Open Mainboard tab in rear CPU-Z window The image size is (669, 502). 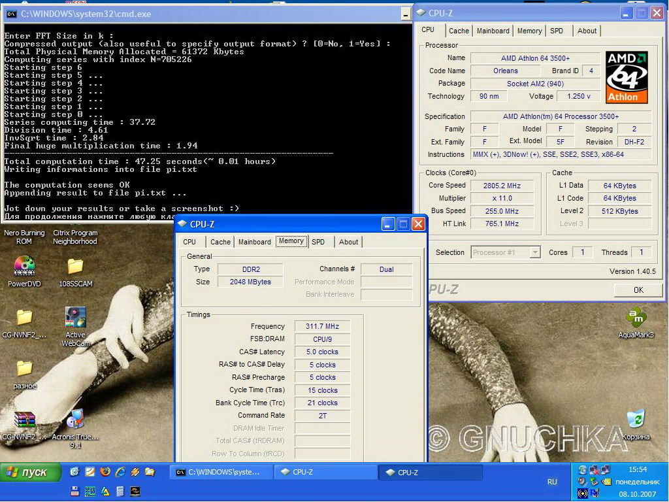pos(493,31)
